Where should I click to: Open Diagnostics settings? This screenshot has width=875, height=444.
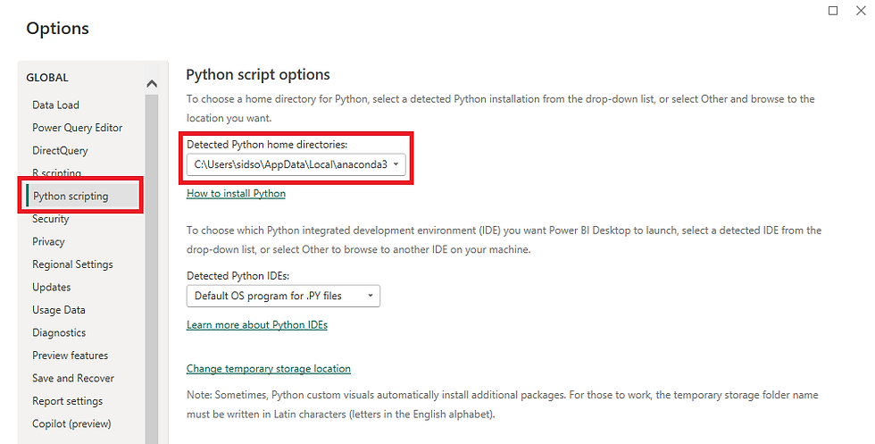click(x=59, y=333)
